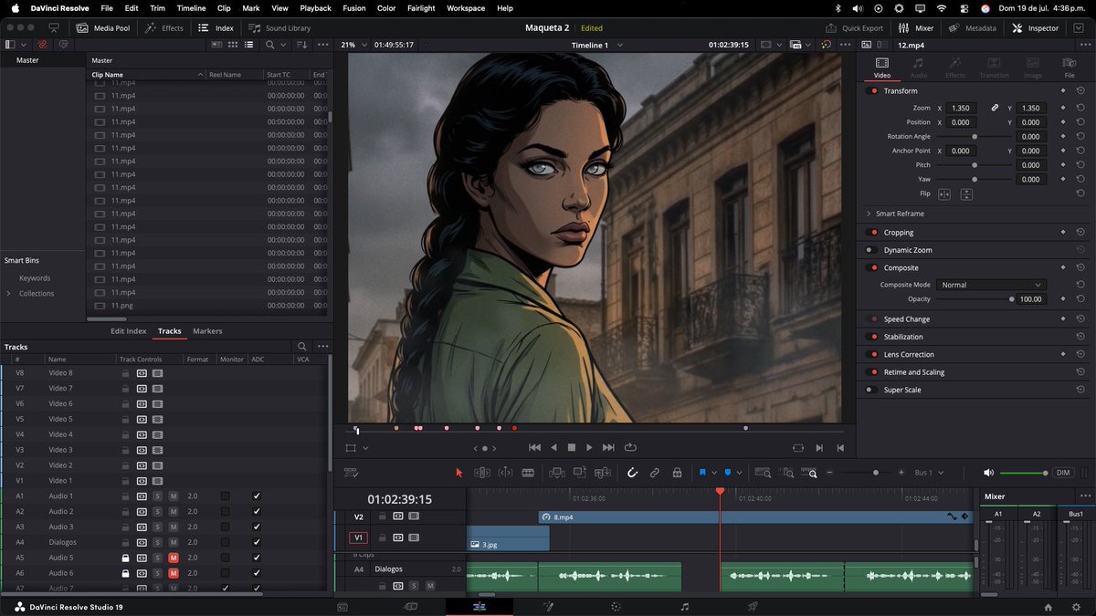Image resolution: width=1096 pixels, height=616 pixels.
Task: Disable the Transform section toggle
Action: click(873, 91)
